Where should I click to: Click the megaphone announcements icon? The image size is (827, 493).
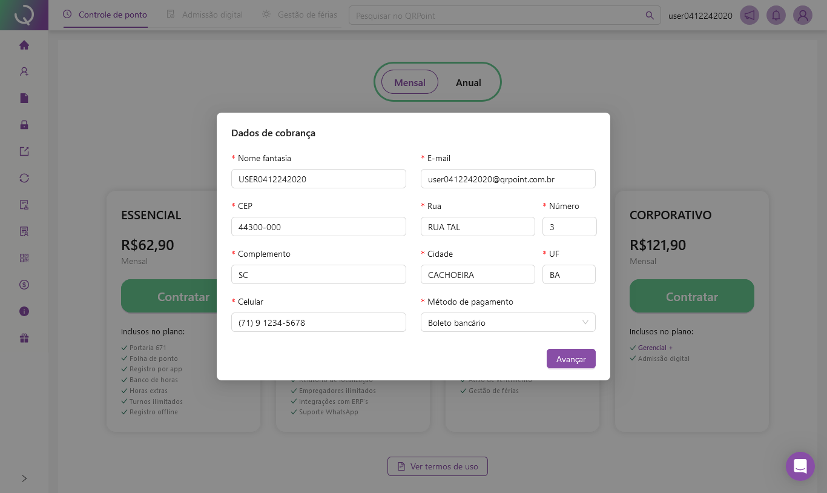pyautogui.click(x=750, y=15)
